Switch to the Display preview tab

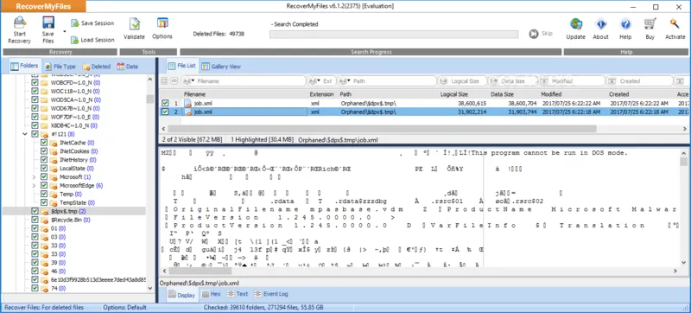(181, 295)
